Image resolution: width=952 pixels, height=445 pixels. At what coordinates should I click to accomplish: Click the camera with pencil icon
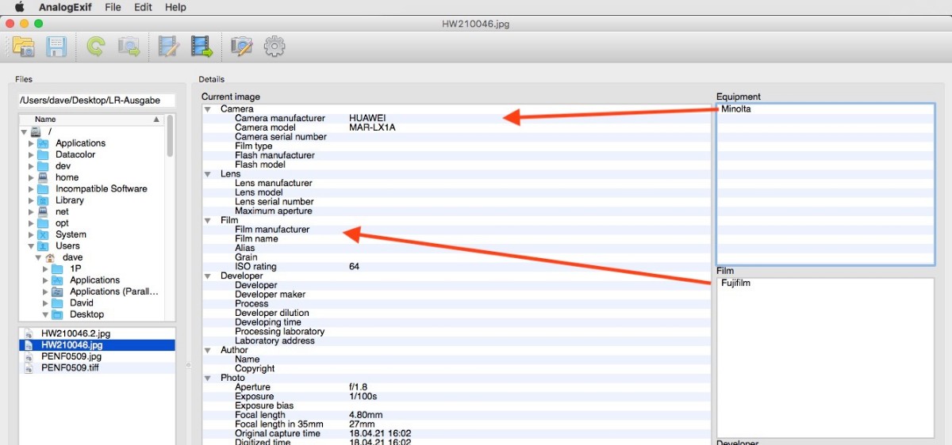[x=240, y=47]
